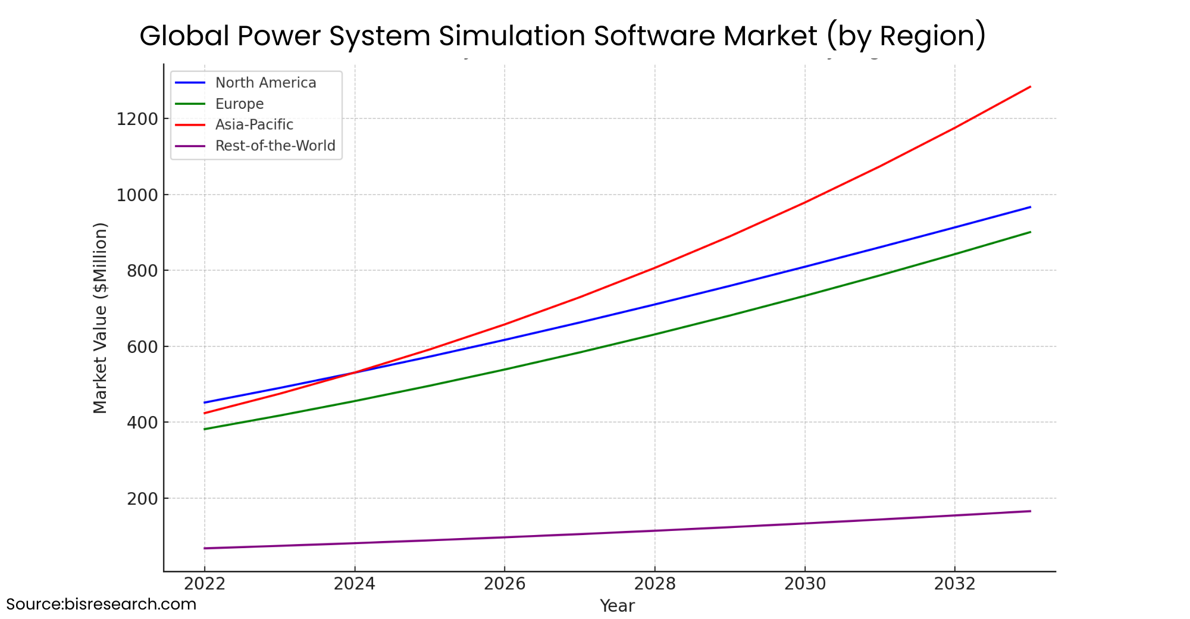Viewport: 1190px width, 619px height.
Task: Click the 2032 x-axis tick label
Action: [954, 584]
